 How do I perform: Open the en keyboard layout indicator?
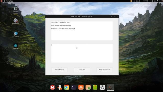tap(155, 1)
